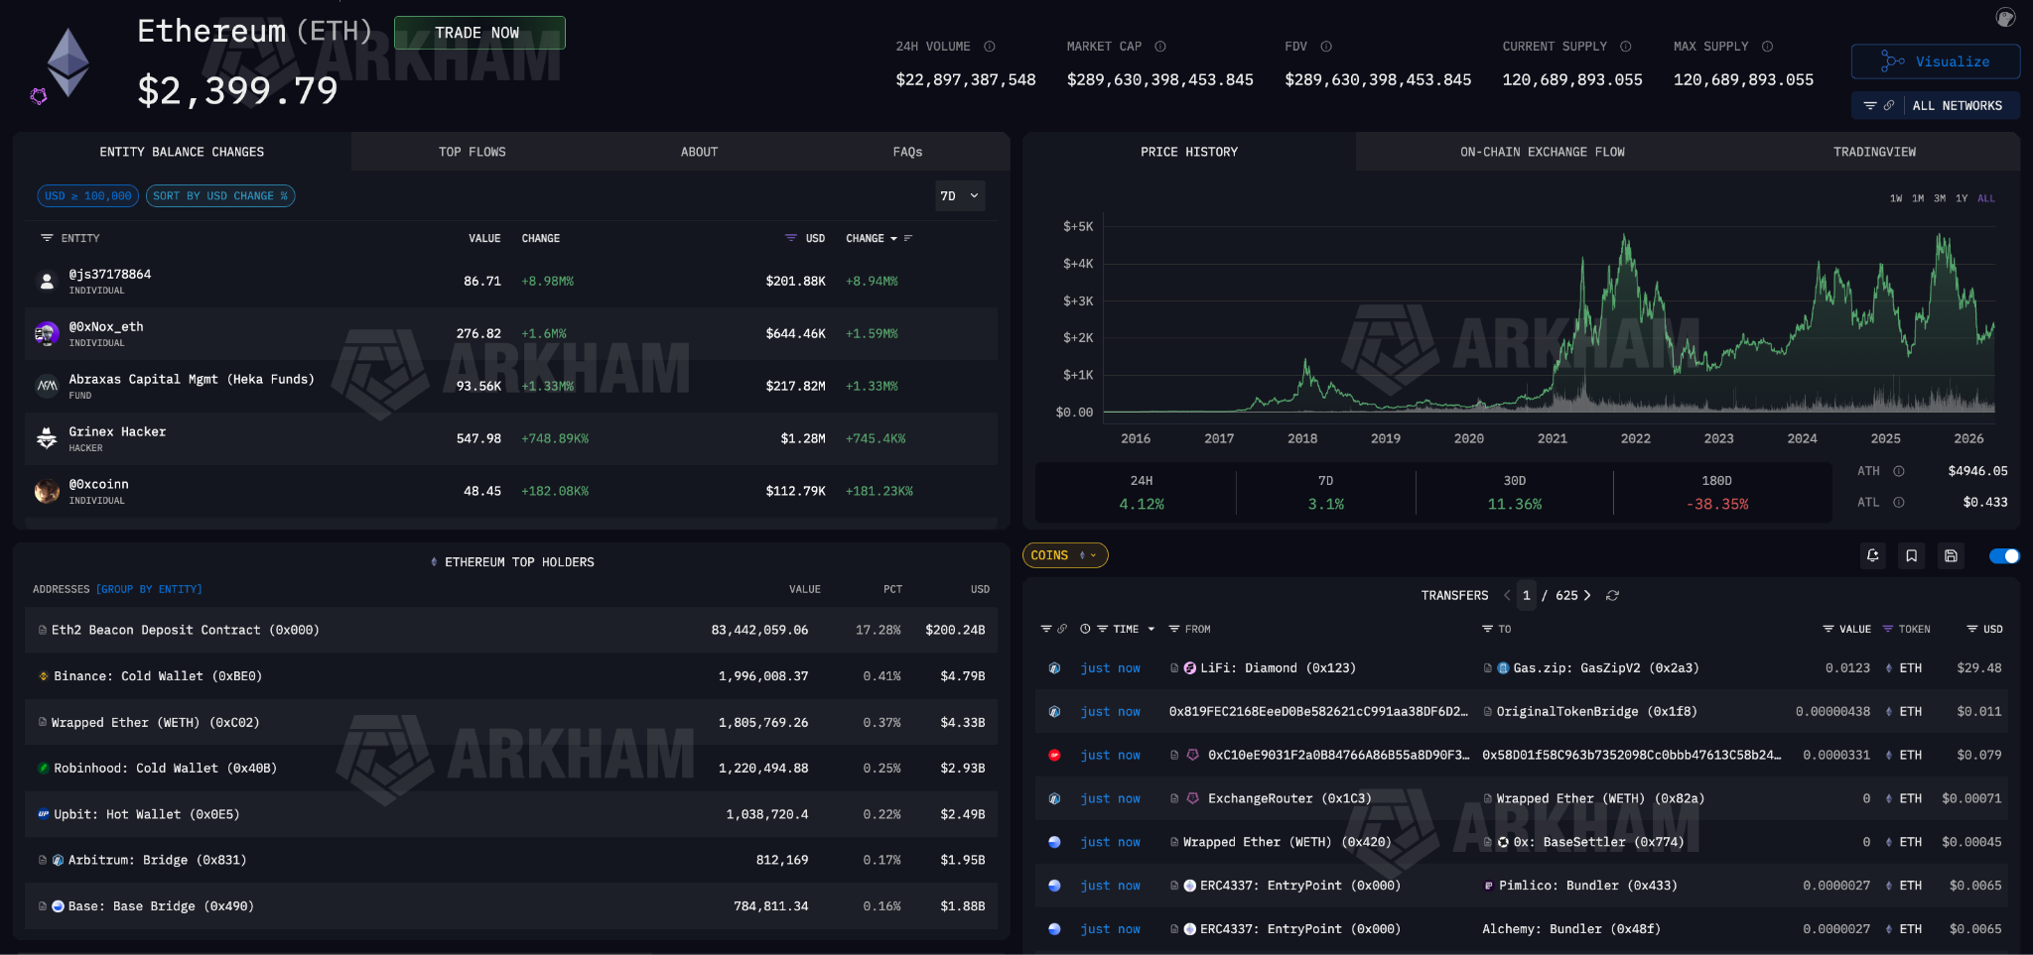Screen dimensions: 2033x955
Task: Click the clock icon beside TIME column
Action: [1085, 629]
